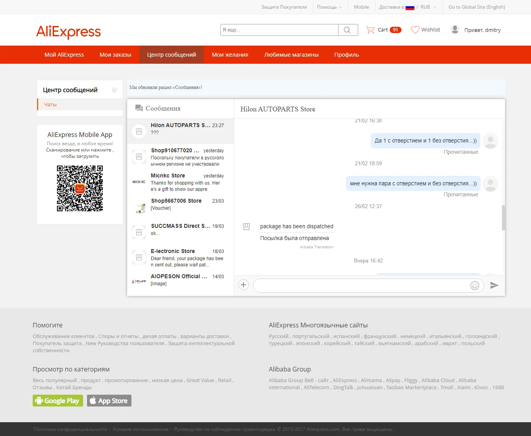Click the SUCCMASS Direct store avatar
This screenshot has width=531, height=436.
click(139, 232)
